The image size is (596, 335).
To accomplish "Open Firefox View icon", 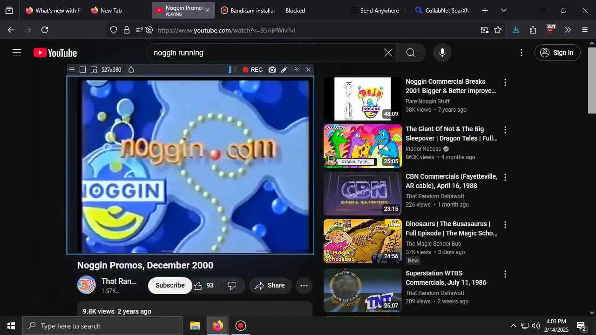I will (x=9, y=10).
